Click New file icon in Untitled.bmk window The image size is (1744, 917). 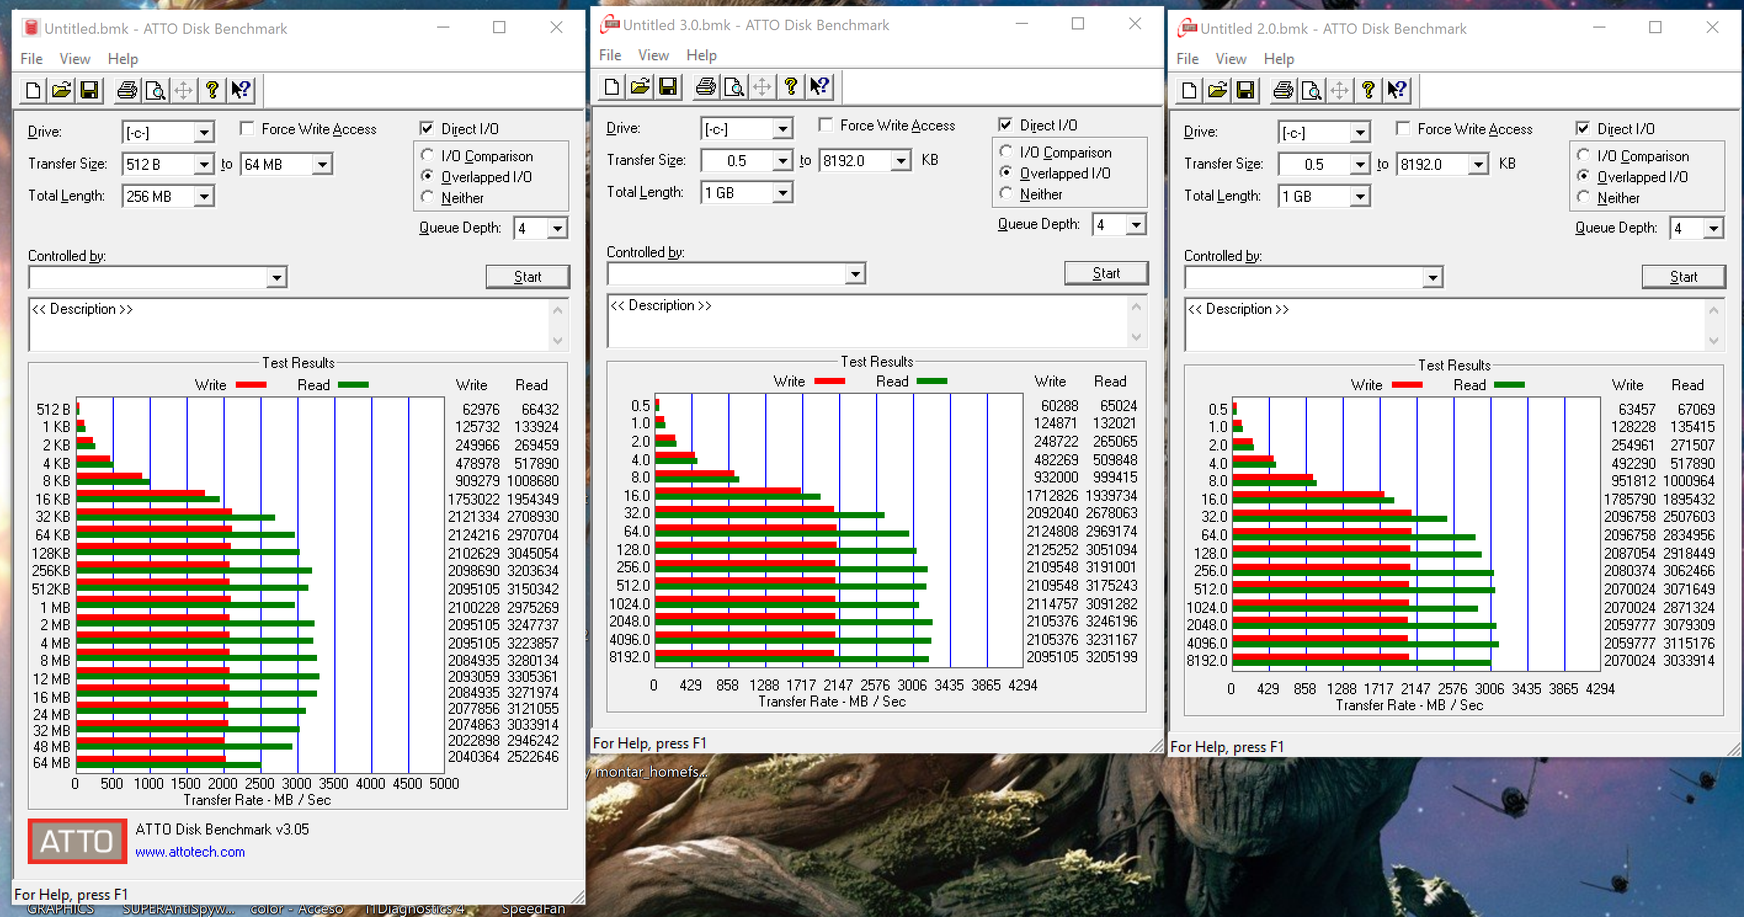point(33,90)
